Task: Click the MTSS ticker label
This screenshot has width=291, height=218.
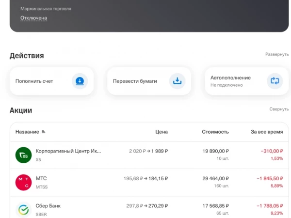Action: click(x=42, y=187)
